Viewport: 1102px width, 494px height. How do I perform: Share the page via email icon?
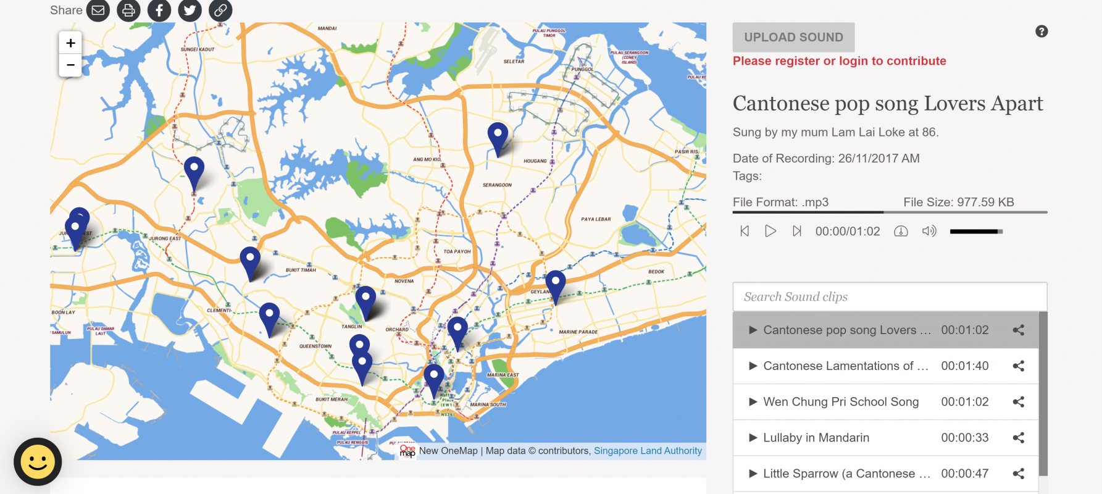pyautogui.click(x=98, y=10)
